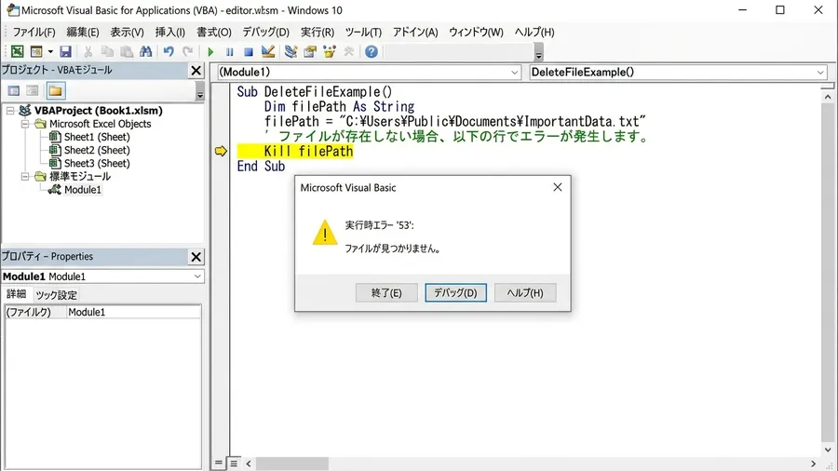
Task: Click the View Microsoft Excel icon
Action: (x=17, y=51)
